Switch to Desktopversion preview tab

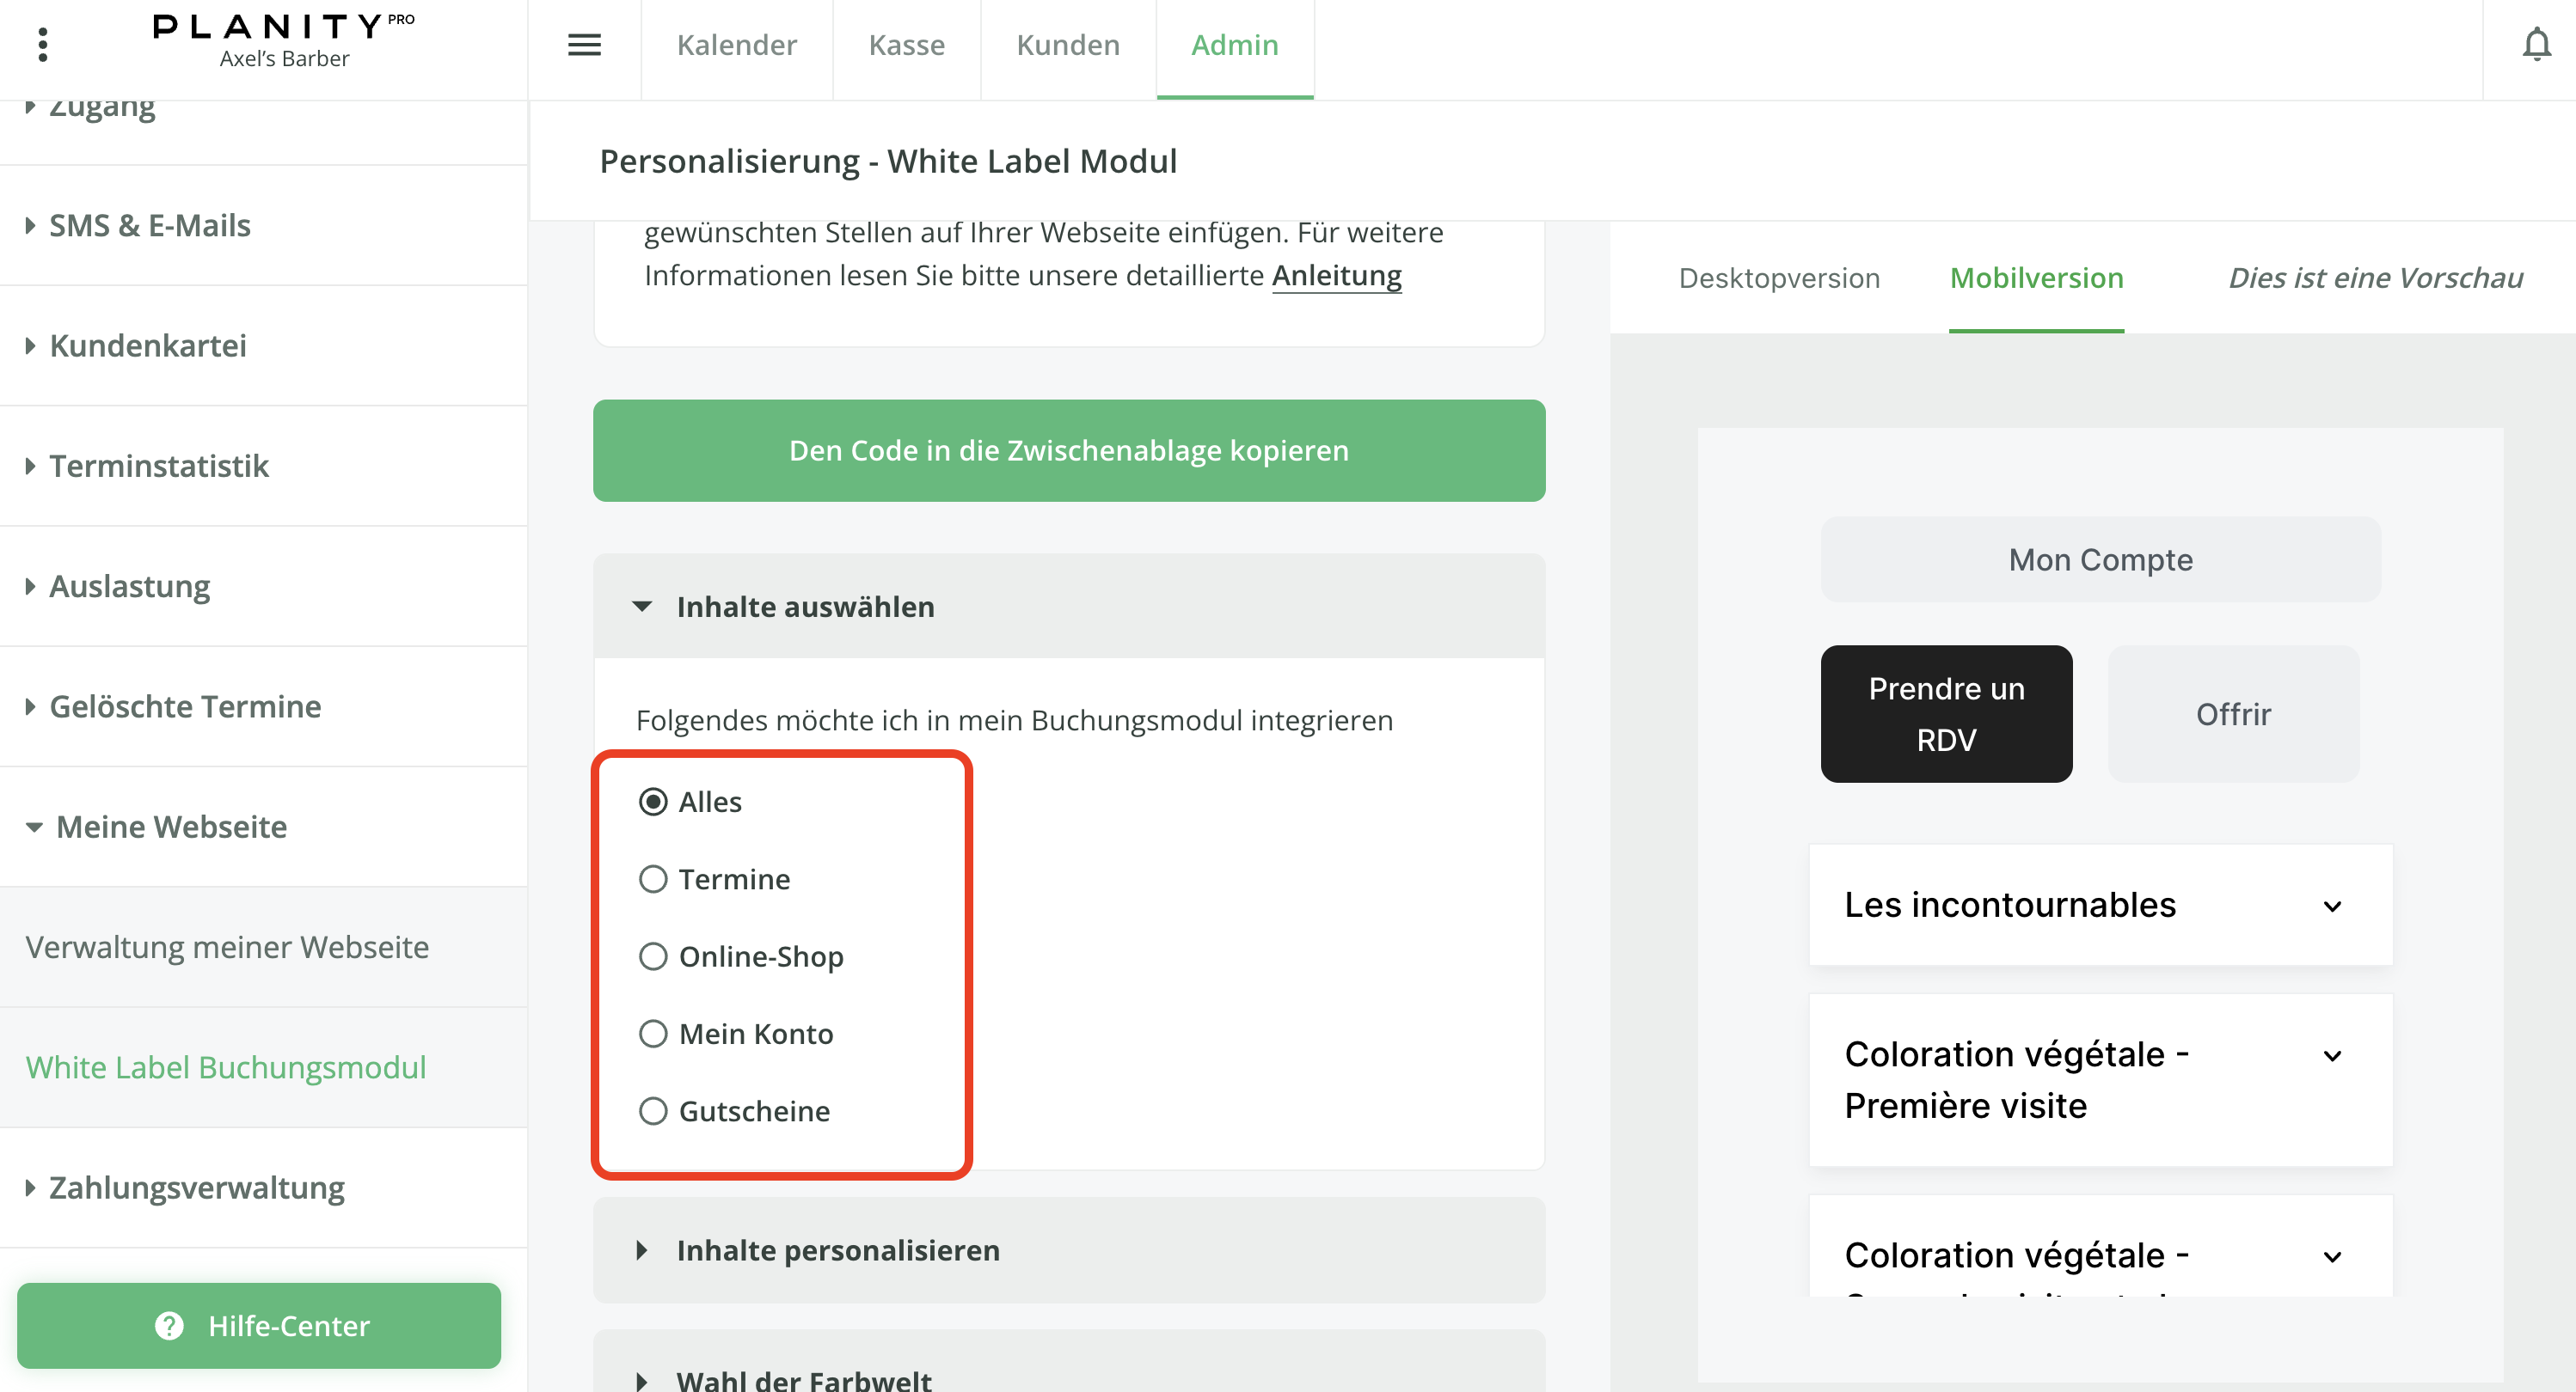[1778, 278]
